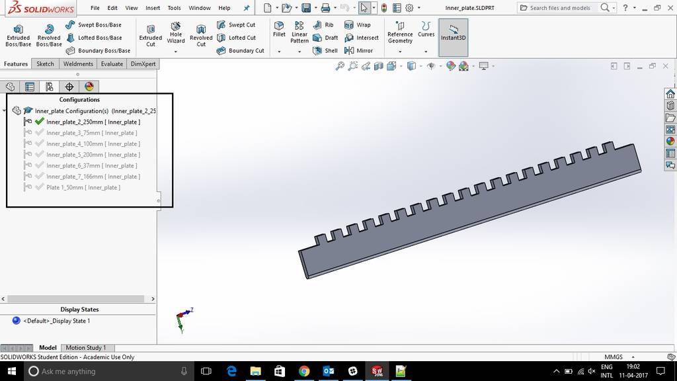Switch to the Weldments tab
The width and height of the screenshot is (677, 381).
(x=78, y=64)
